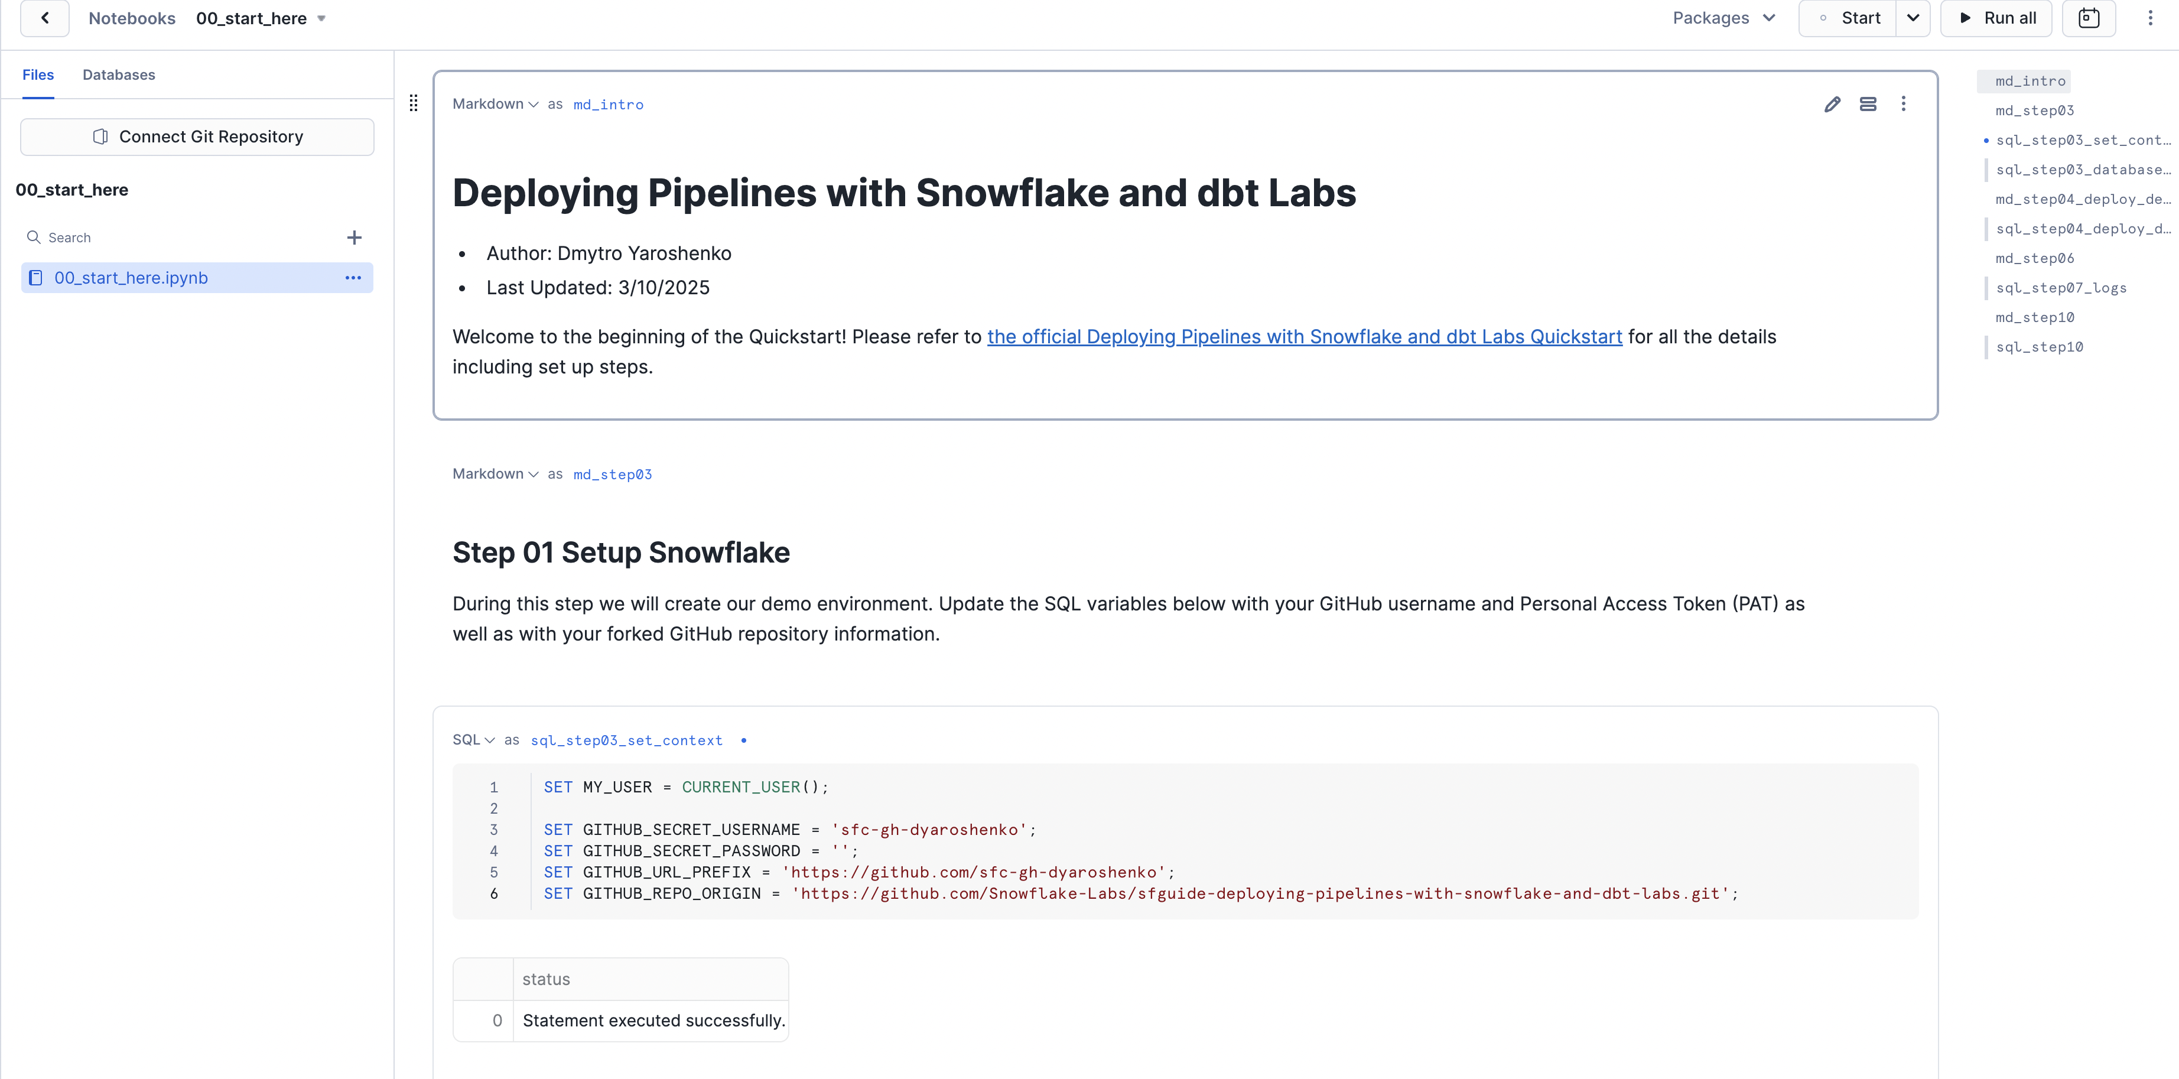
Task: Click the back arrow next to Notebooks
Action: coord(44,18)
